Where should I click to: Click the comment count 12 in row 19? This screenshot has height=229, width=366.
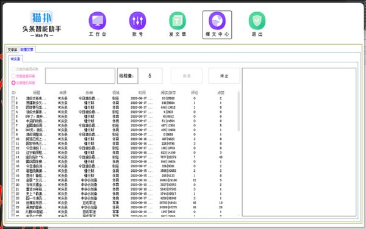point(195,180)
